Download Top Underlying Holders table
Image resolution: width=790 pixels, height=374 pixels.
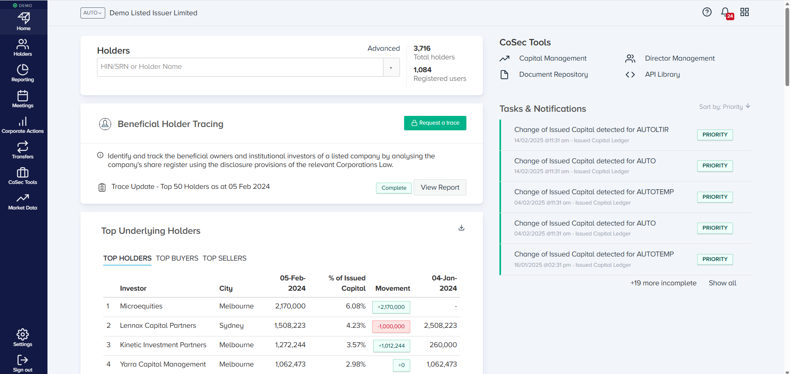pyautogui.click(x=461, y=228)
